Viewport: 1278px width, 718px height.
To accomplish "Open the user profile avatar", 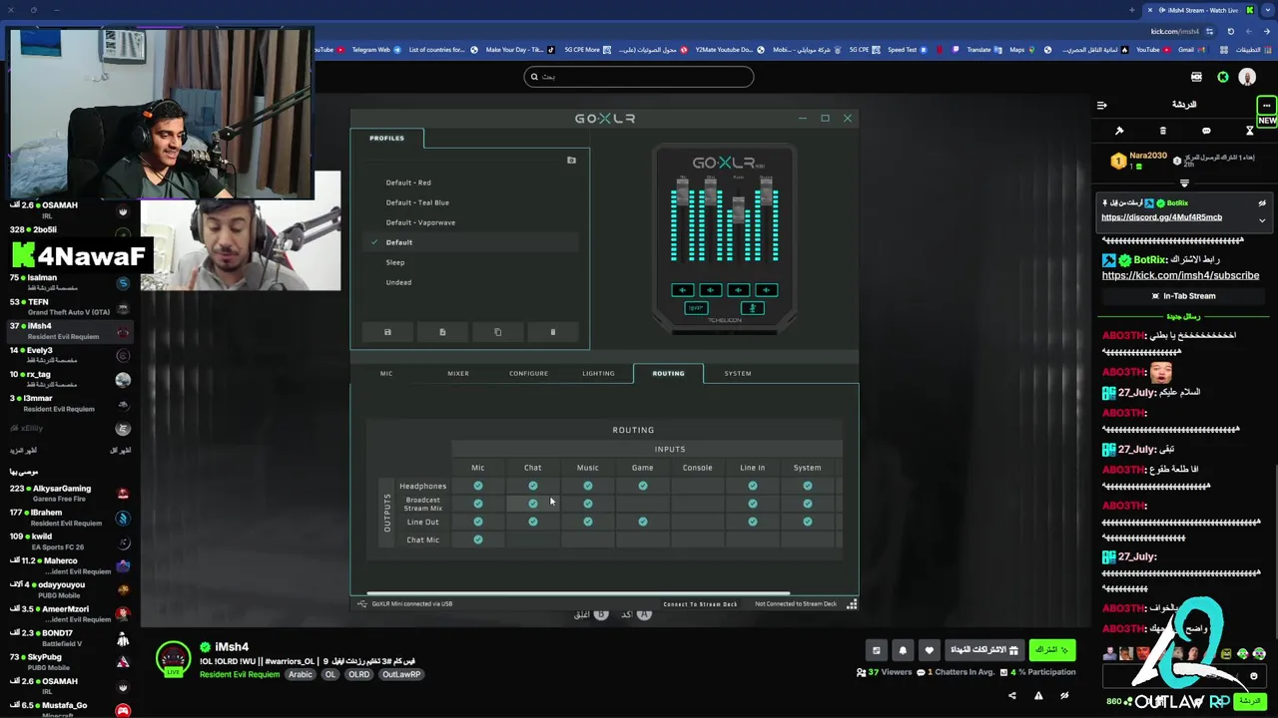I will [1247, 77].
